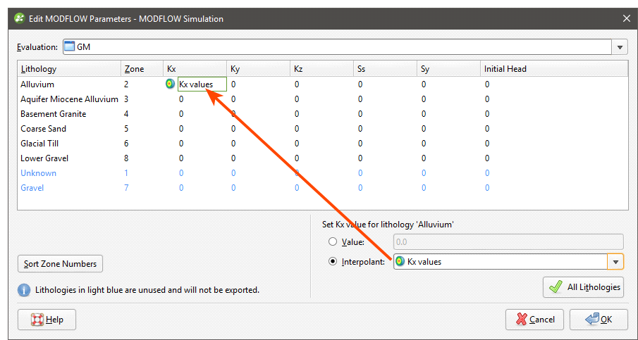
Task: Click the Kx column header
Action: click(x=195, y=69)
